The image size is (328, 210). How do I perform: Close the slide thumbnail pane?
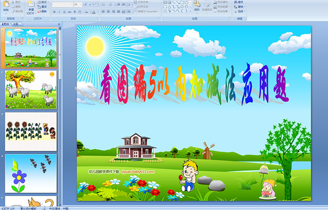59,24
